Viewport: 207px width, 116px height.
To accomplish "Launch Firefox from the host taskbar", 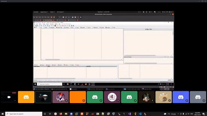I will (x=61, y=114).
